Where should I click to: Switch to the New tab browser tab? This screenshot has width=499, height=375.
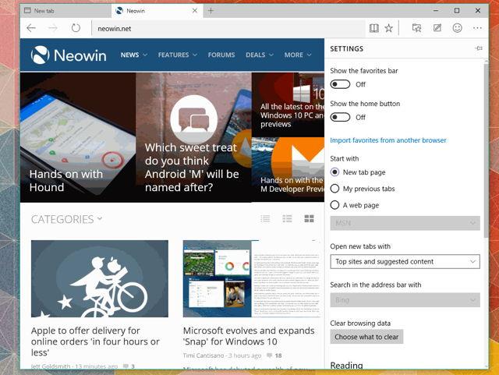pyautogui.click(x=66, y=11)
